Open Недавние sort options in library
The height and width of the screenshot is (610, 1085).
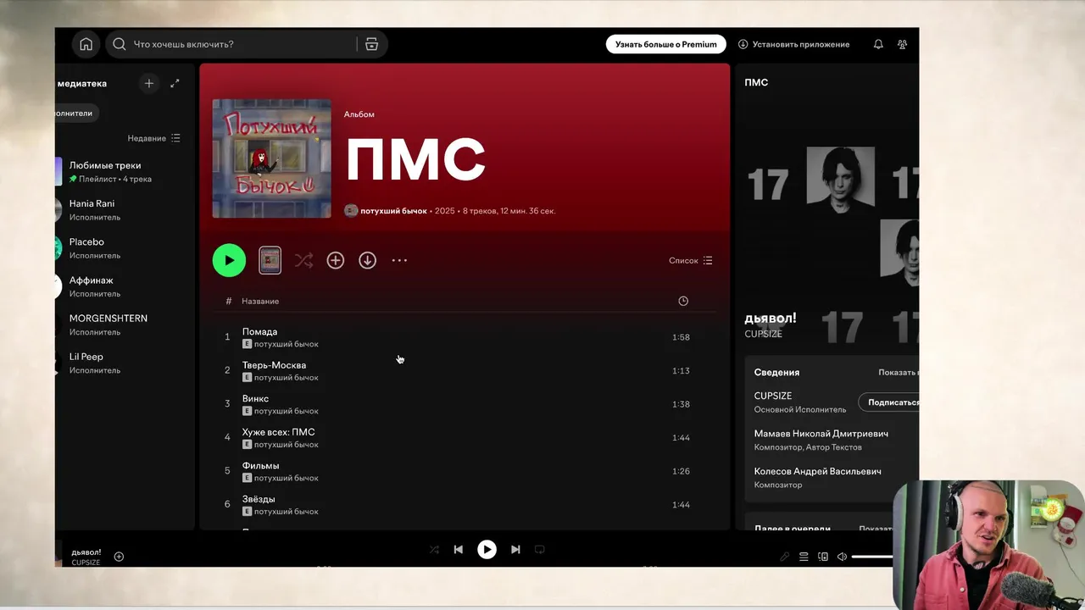(x=154, y=138)
